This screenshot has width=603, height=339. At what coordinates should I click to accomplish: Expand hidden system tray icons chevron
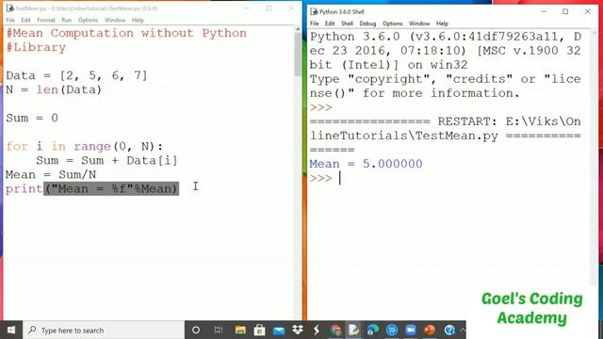(x=463, y=331)
